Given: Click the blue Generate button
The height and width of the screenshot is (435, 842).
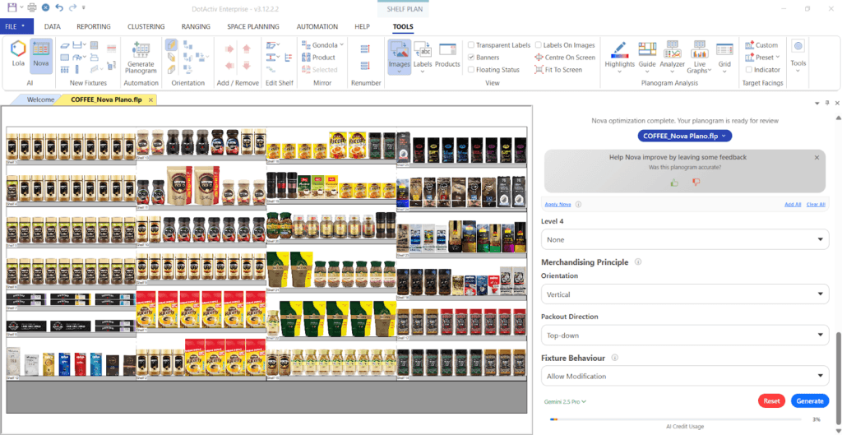Looking at the screenshot, I should [x=809, y=401].
